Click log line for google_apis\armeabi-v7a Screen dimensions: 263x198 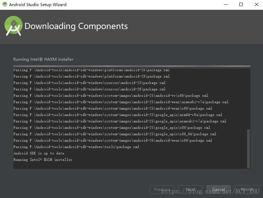coord(120,121)
